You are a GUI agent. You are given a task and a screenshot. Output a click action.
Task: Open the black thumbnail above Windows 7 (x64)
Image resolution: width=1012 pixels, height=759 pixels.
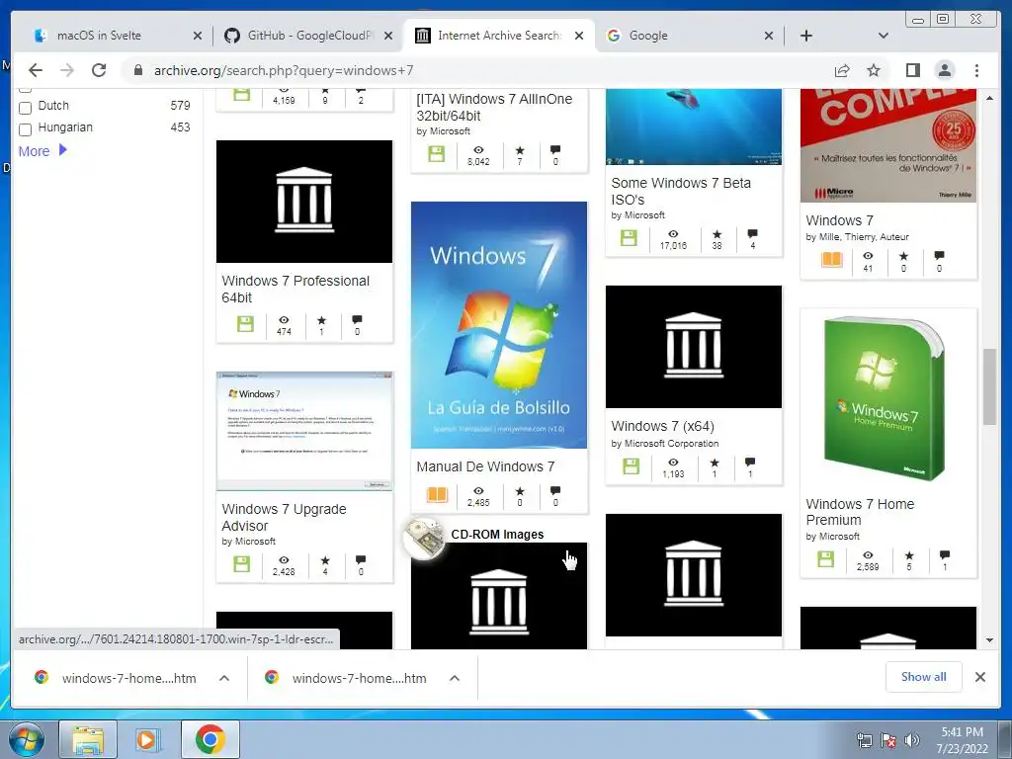tap(693, 347)
